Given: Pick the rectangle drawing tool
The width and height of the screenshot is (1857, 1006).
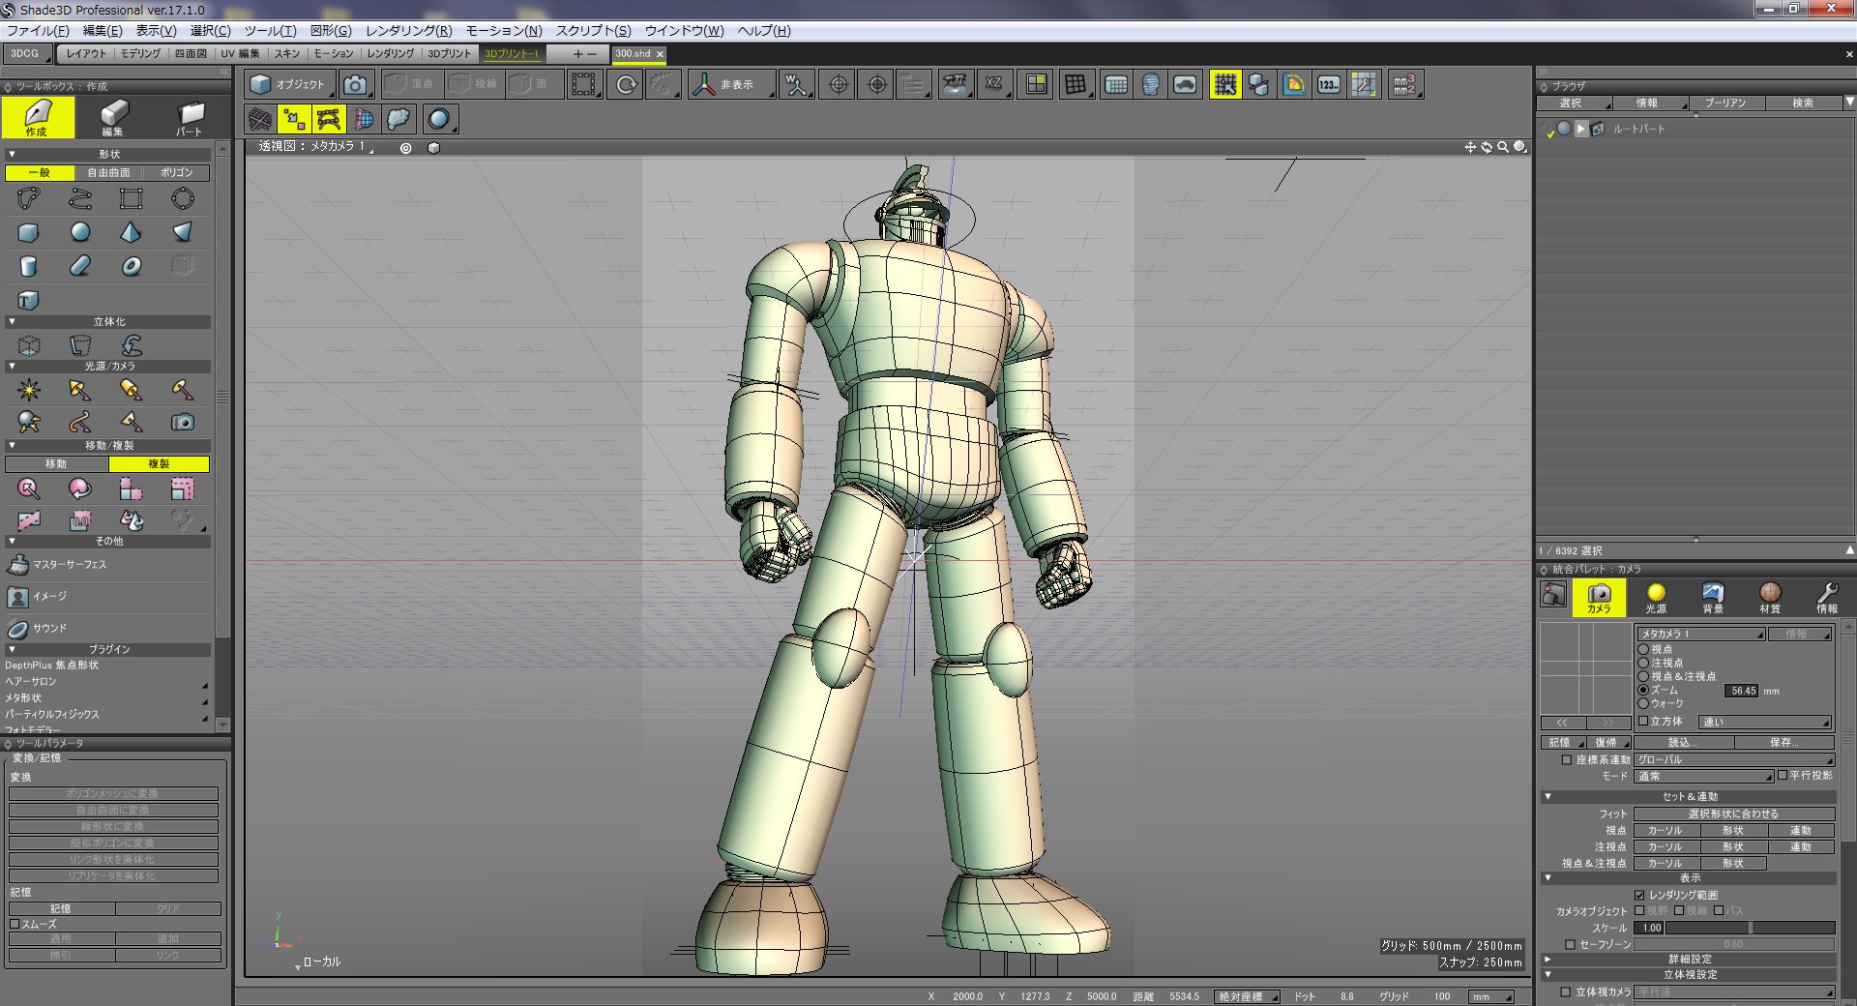Looking at the screenshot, I should pos(131,199).
